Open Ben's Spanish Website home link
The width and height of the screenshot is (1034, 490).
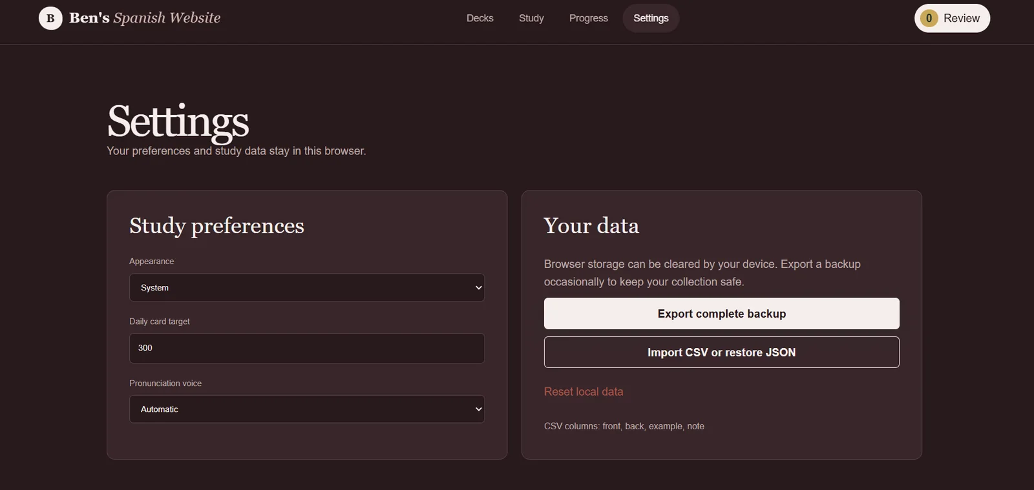pyautogui.click(x=130, y=18)
